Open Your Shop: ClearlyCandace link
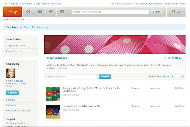Screen dimensions: 190x127 click(x=148, y=4)
